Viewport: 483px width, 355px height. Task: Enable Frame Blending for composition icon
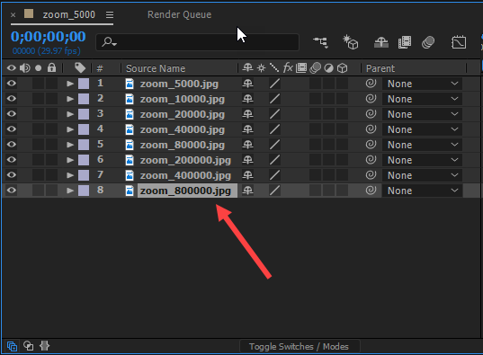coord(405,42)
